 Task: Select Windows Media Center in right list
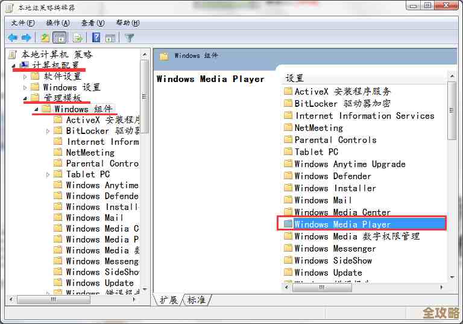click(x=342, y=212)
